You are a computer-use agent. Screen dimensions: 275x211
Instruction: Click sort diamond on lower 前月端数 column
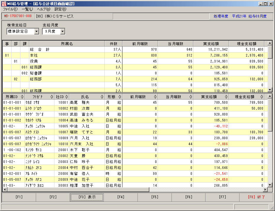pyautogui.click(x=155, y=97)
